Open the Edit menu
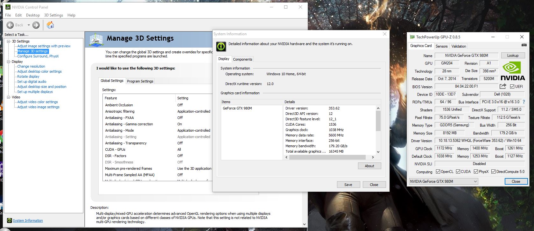This screenshot has width=534, height=231. click(18, 15)
